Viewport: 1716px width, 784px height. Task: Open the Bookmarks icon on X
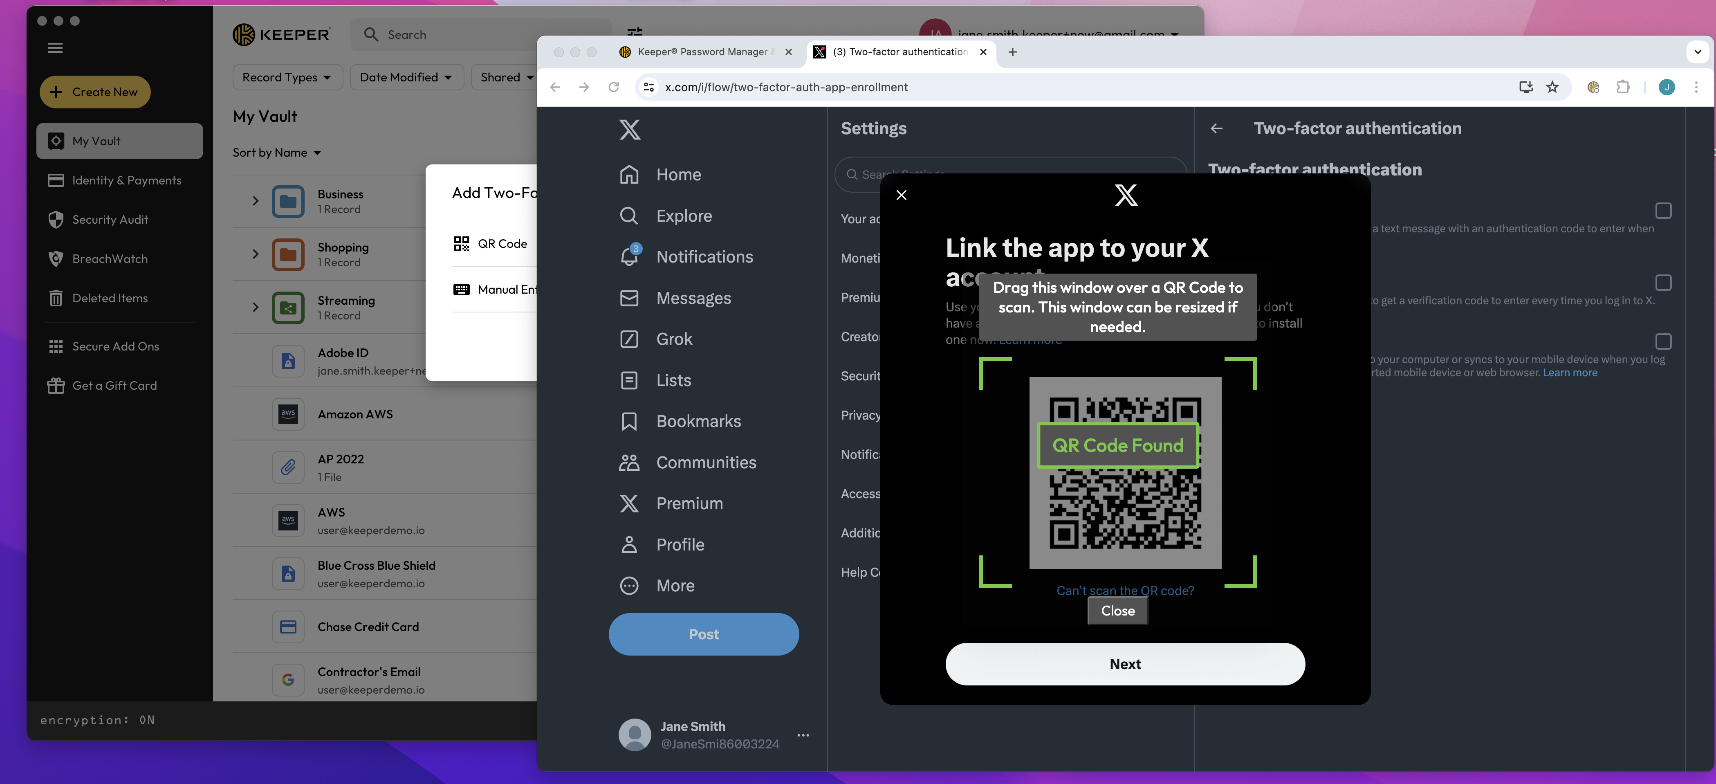(629, 421)
